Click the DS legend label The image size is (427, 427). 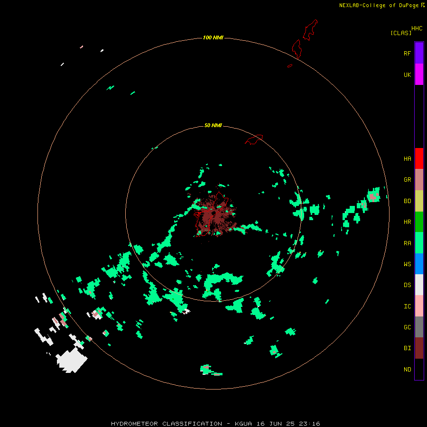coord(407,285)
